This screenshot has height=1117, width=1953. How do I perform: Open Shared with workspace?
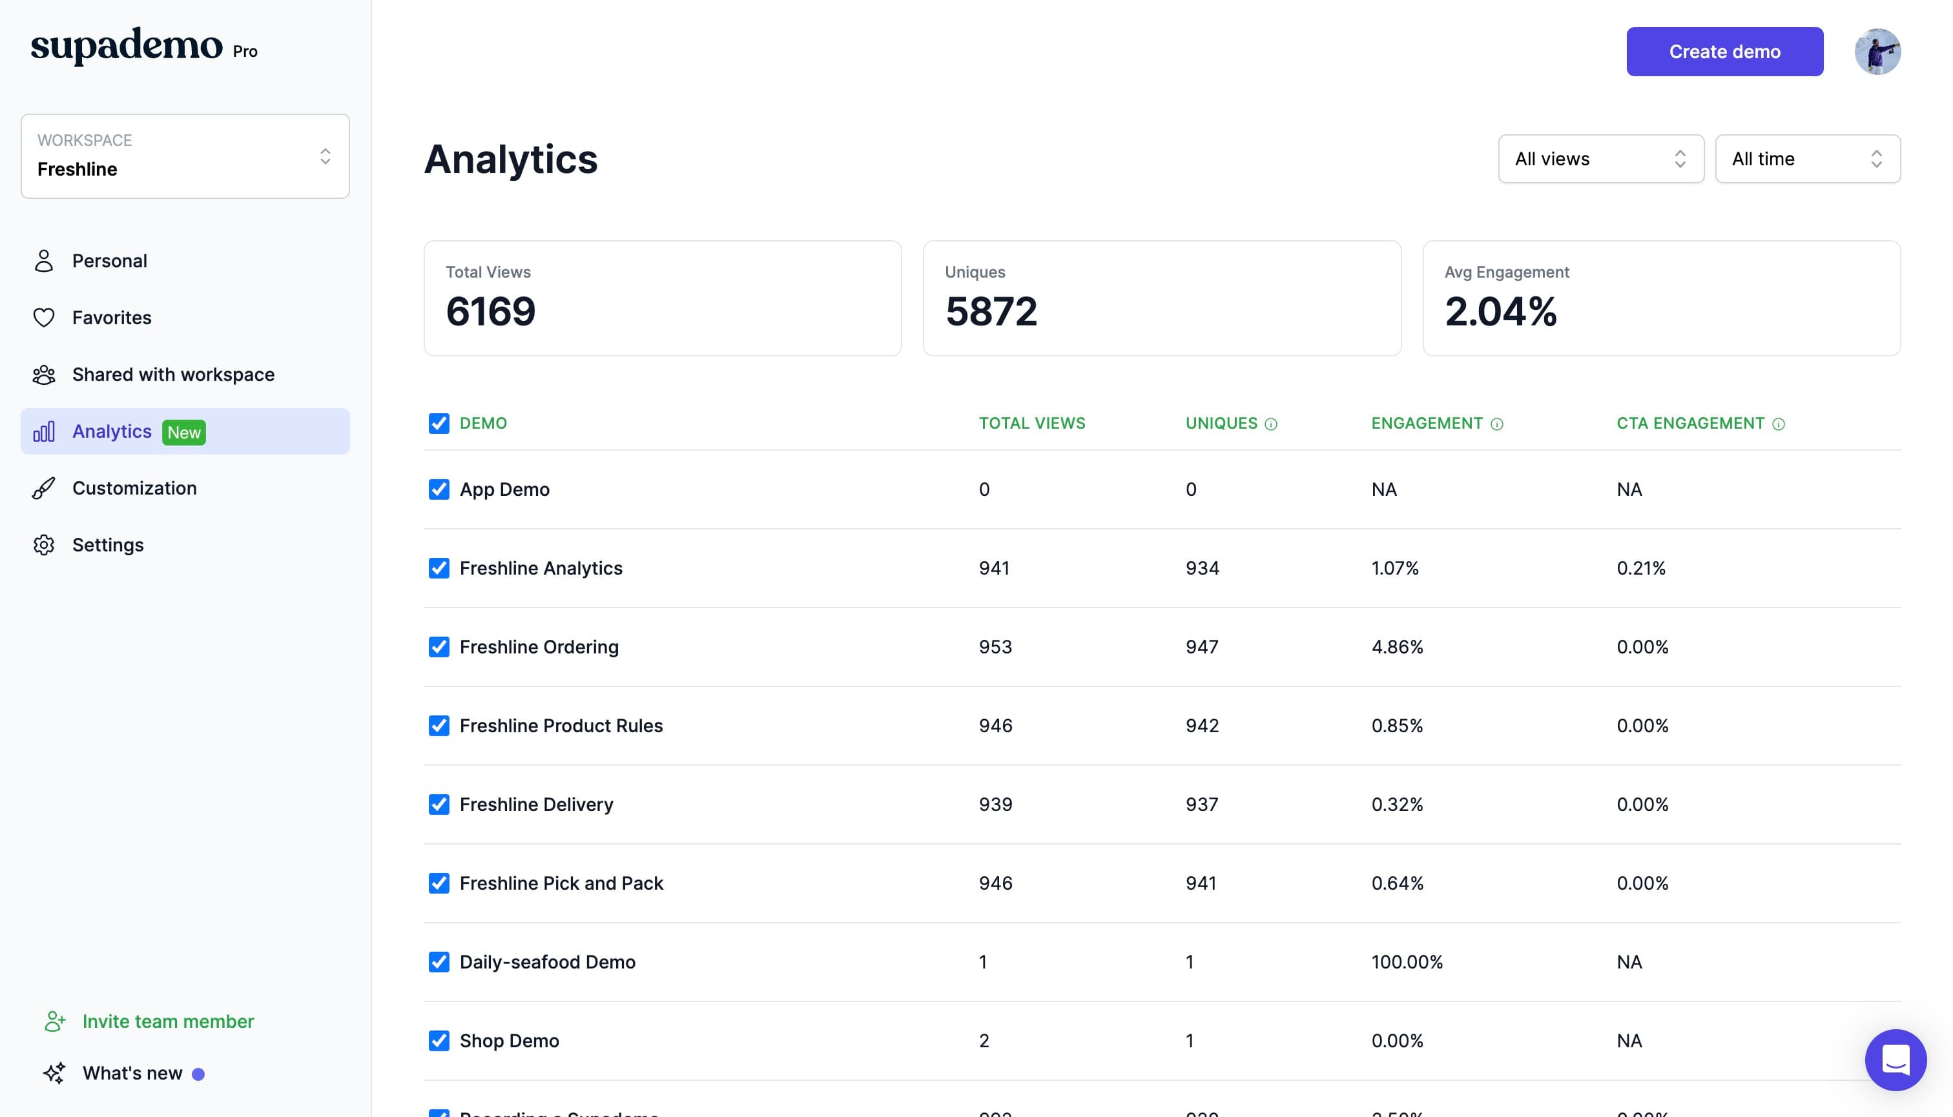tap(185, 374)
